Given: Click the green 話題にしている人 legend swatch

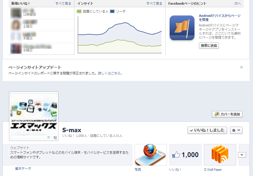Looking at the screenshot, I should (79, 11).
